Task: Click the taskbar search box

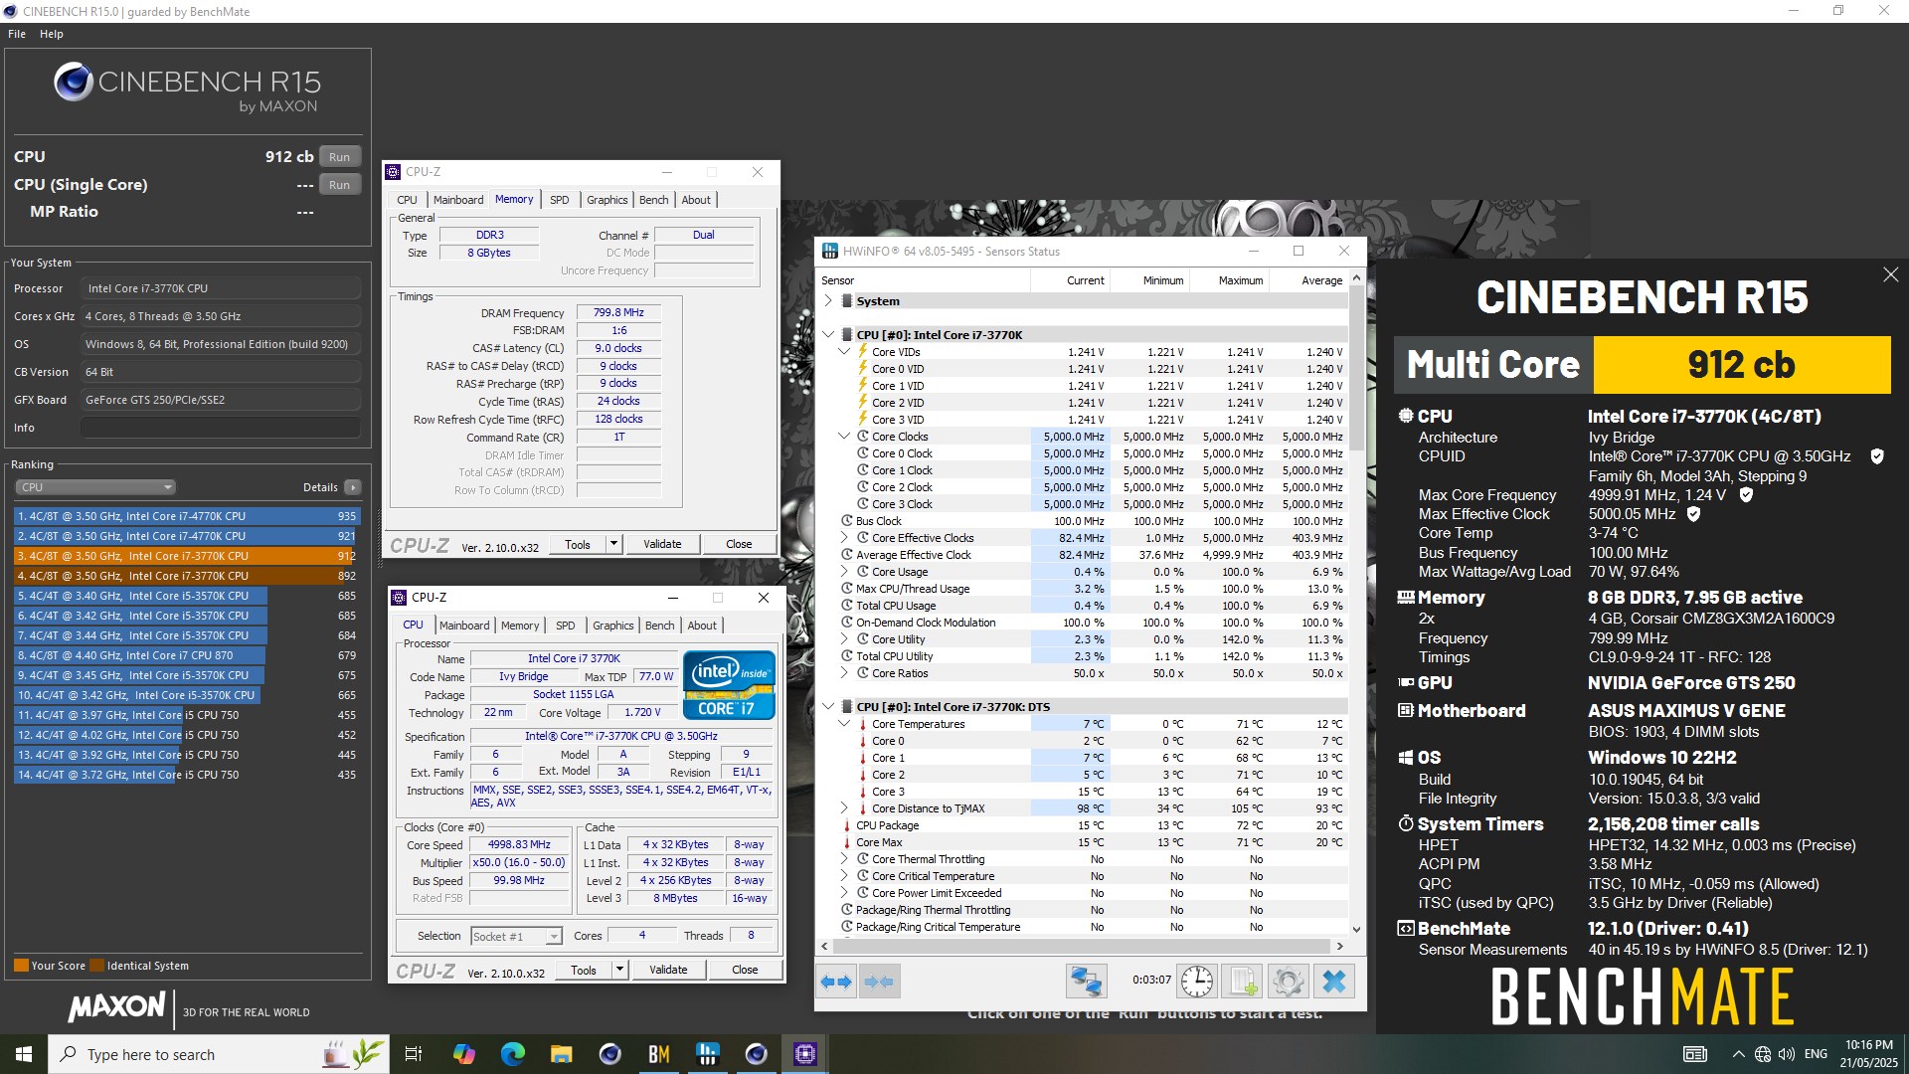Action: click(219, 1054)
